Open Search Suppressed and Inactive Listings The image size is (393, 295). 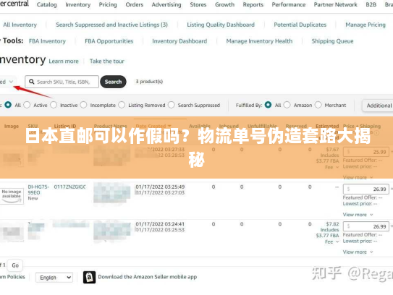click(111, 25)
